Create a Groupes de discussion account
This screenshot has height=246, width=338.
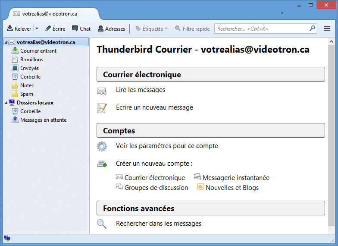156,187
